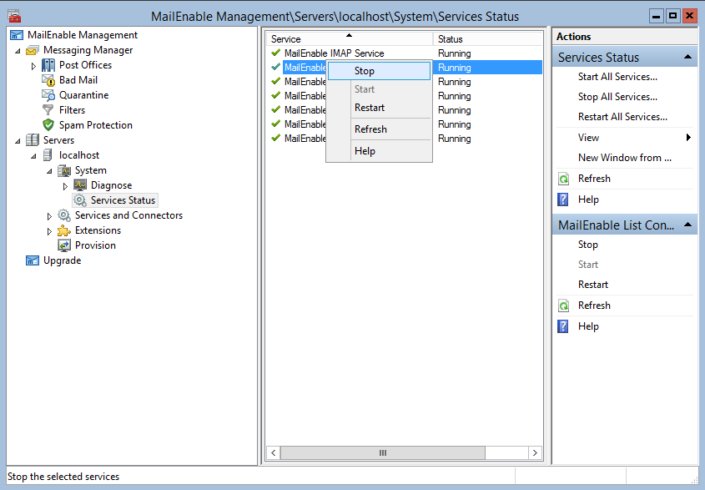Click the MailEnable Management root icon
The image size is (705, 490).
click(17, 35)
